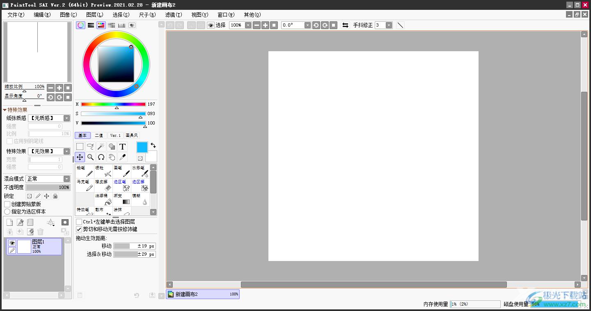Create a new normal layer
The image size is (591, 311).
pyautogui.click(x=10, y=222)
